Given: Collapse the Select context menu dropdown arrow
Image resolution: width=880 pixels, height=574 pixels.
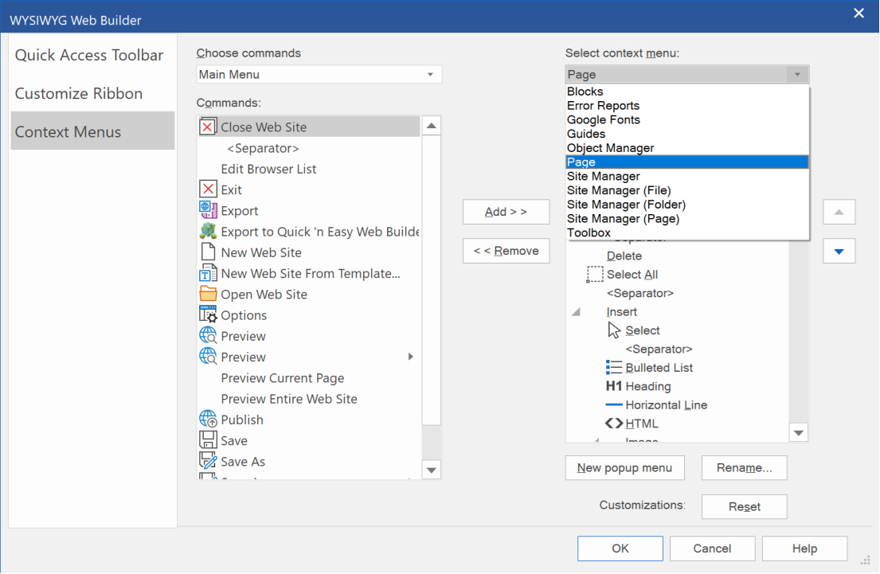Looking at the screenshot, I should tap(796, 75).
